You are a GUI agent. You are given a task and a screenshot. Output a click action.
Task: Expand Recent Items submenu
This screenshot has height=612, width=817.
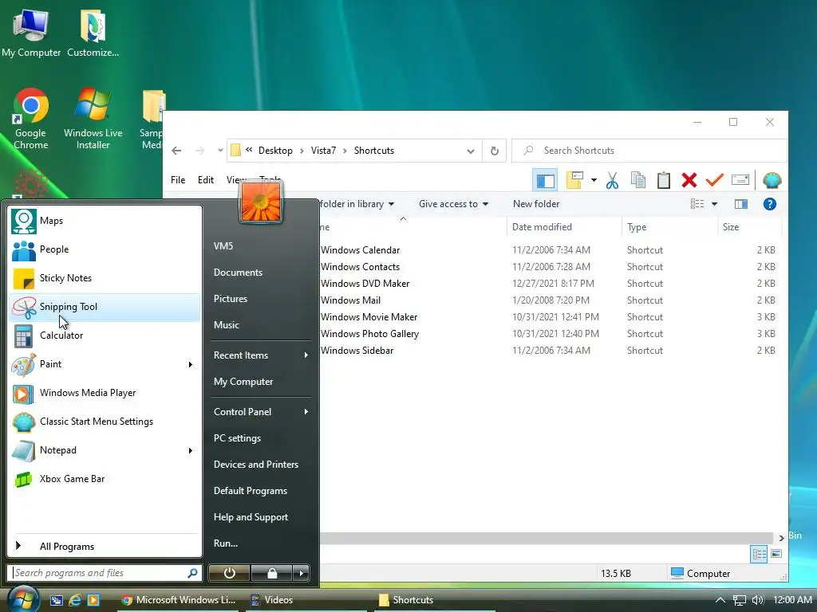coord(262,355)
